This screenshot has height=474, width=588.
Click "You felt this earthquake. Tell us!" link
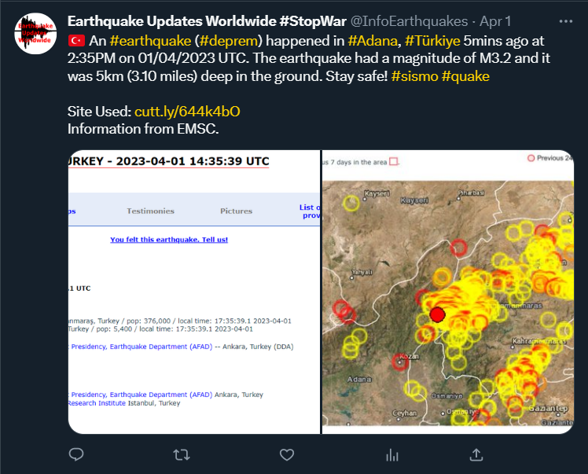tap(169, 239)
